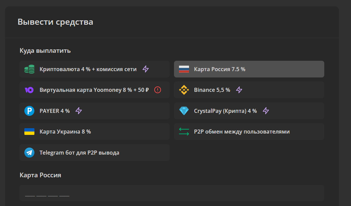Viewport: 351px width, 206px height.
Task: Click the yellow Binance logo icon
Action: pyautogui.click(x=184, y=90)
